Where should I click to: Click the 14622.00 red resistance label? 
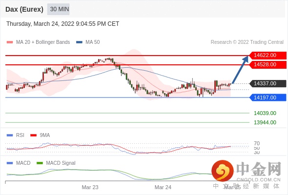click(268, 55)
